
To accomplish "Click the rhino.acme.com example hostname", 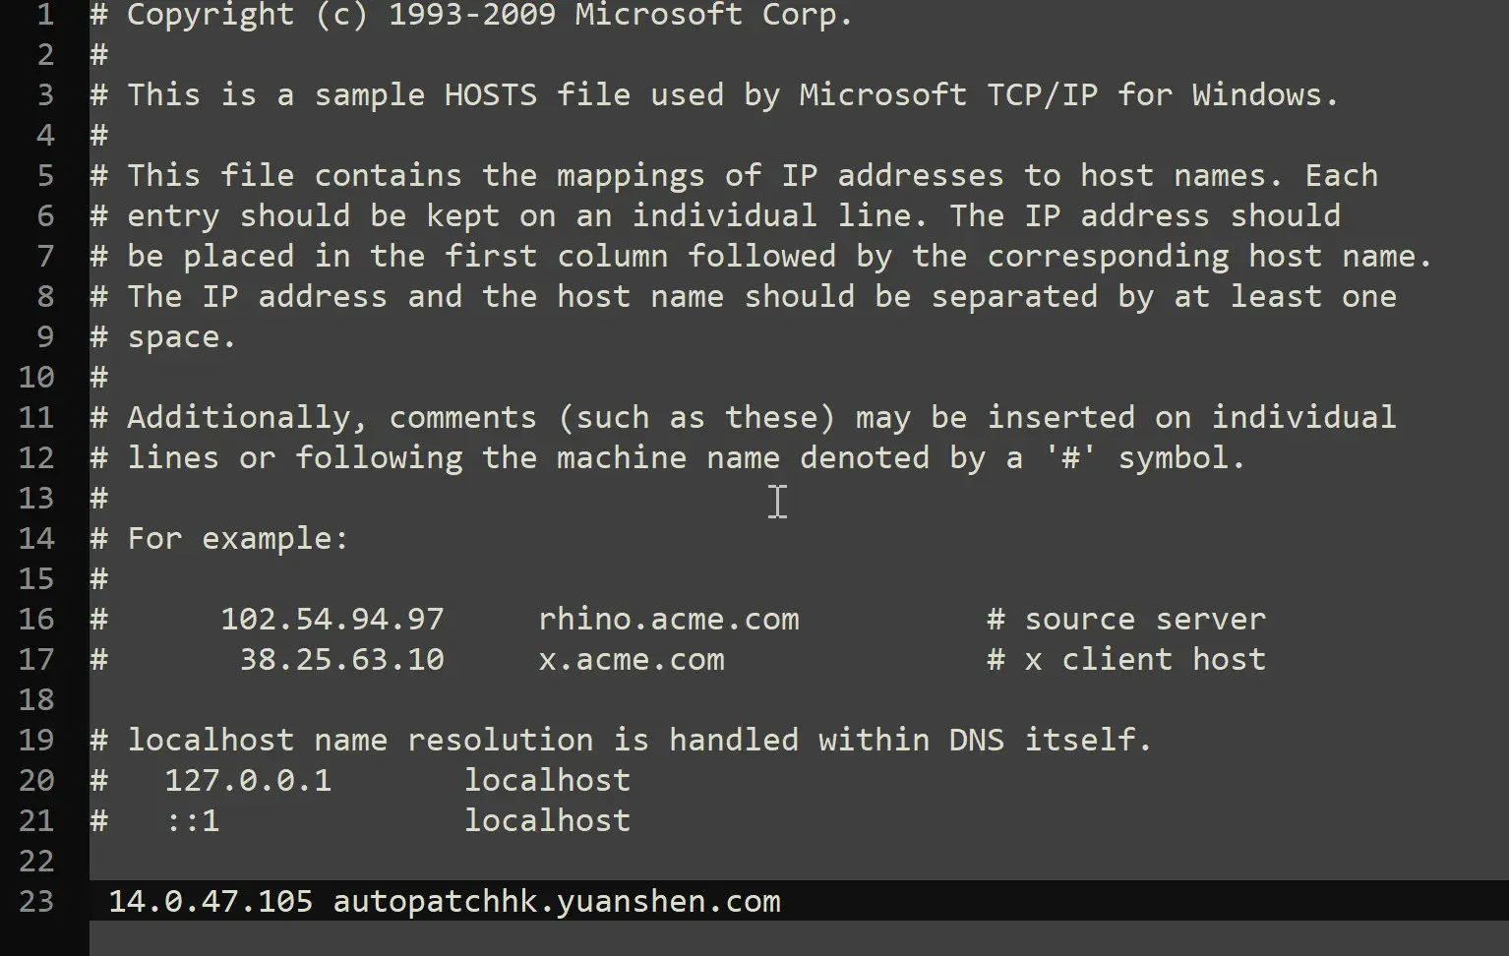I will coord(669,620).
